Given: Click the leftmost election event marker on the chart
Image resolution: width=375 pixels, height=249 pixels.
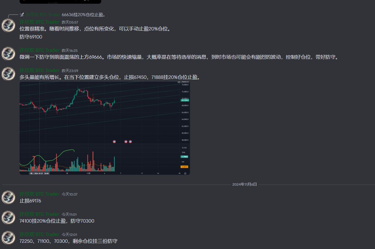Looking at the screenshot, I should 114,142.
